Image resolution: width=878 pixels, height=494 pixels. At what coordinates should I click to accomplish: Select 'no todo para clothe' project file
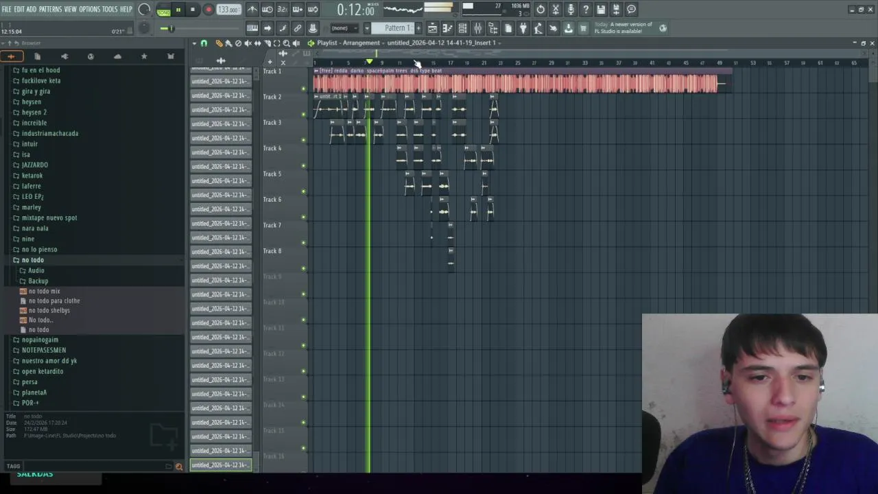point(54,301)
